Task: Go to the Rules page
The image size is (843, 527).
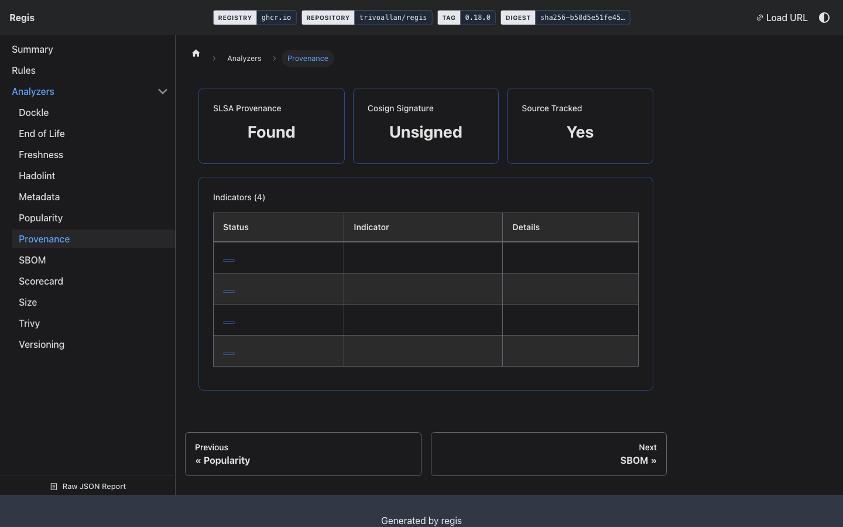Action: 23,70
